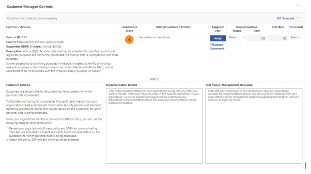
Task: Click the Conditions for collection and processing title
Action: (32, 18)
